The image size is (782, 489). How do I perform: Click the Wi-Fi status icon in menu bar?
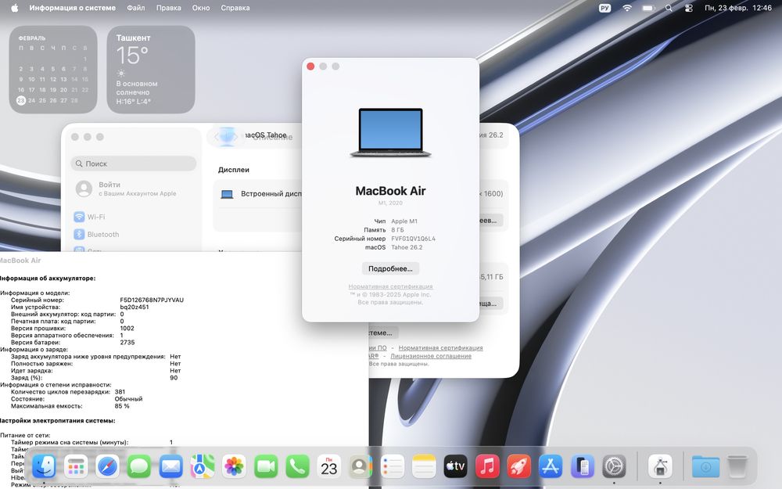[627, 8]
